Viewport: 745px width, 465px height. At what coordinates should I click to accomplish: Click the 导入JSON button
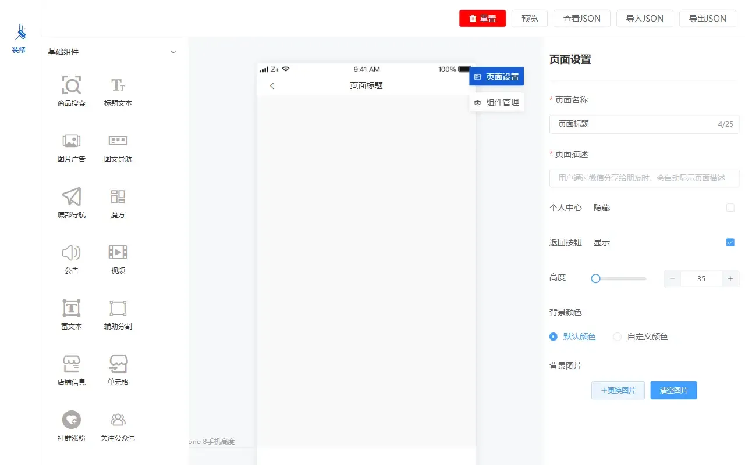point(644,19)
